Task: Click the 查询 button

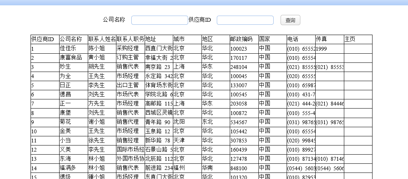Action: tap(290, 20)
